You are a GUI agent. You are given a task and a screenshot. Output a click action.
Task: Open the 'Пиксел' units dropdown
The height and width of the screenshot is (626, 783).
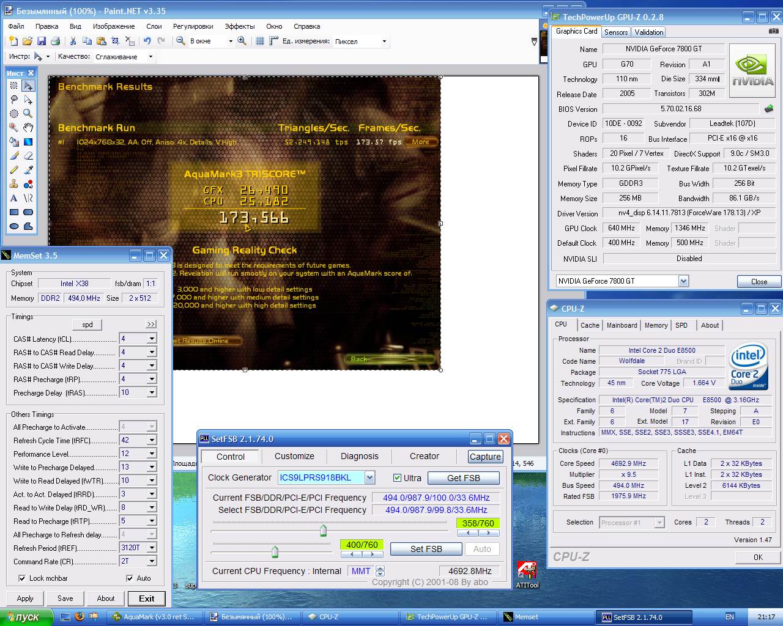point(384,42)
